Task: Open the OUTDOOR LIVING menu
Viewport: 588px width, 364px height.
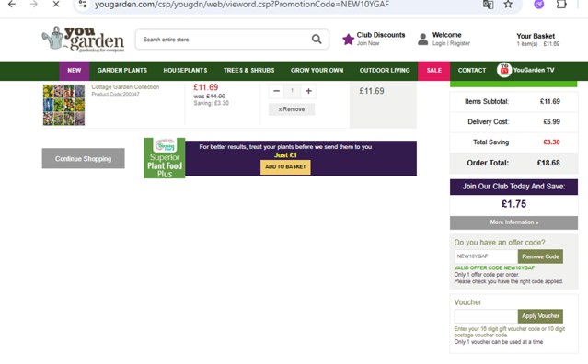Action: coord(385,71)
